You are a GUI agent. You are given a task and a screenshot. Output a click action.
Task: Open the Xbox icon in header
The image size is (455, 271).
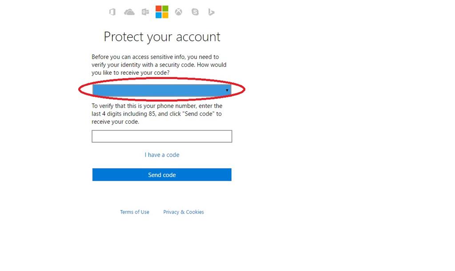click(179, 12)
